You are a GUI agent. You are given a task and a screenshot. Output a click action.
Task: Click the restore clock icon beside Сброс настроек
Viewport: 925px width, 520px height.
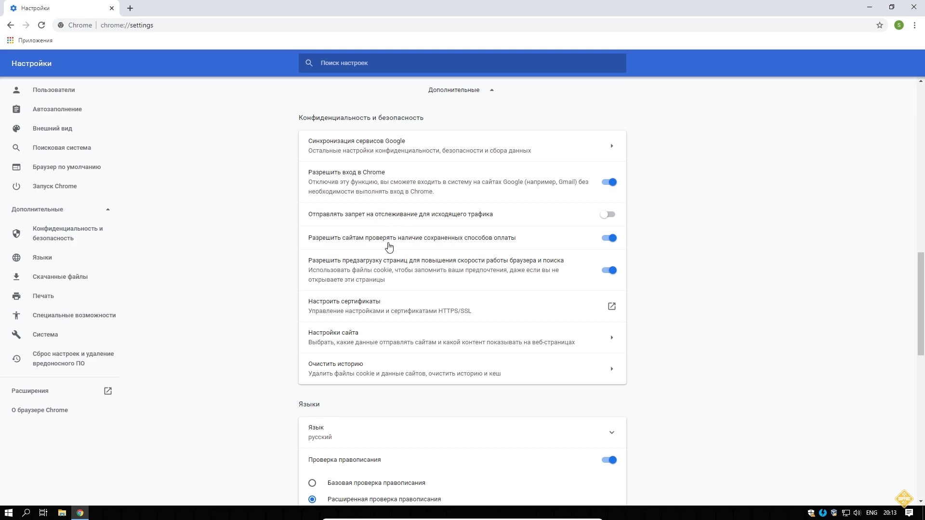(16, 359)
